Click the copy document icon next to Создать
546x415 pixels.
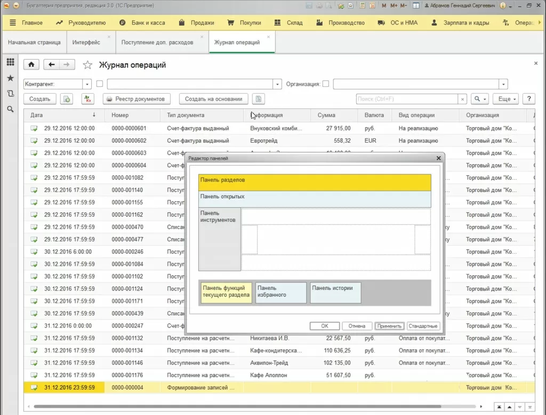[x=66, y=99]
